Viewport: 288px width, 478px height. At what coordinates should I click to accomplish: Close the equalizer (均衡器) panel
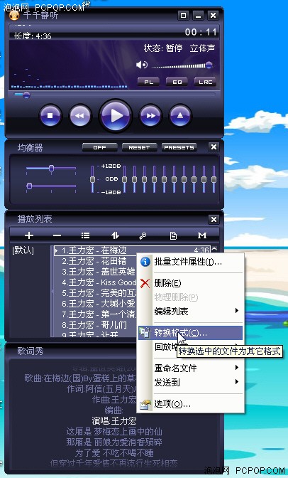click(x=214, y=147)
